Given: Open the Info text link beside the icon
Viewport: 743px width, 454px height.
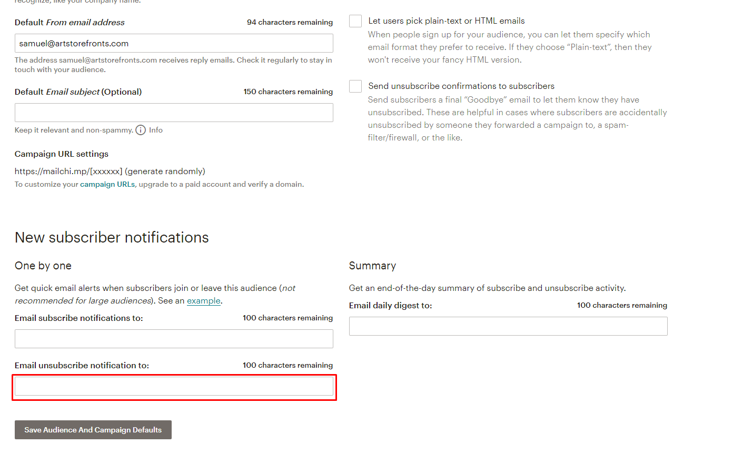Looking at the screenshot, I should point(155,130).
